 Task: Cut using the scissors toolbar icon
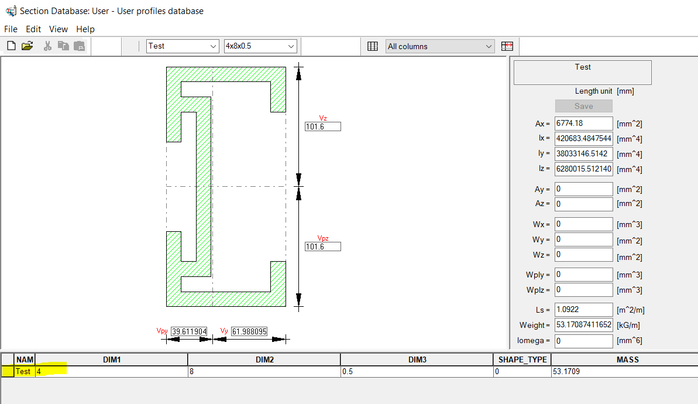click(47, 46)
